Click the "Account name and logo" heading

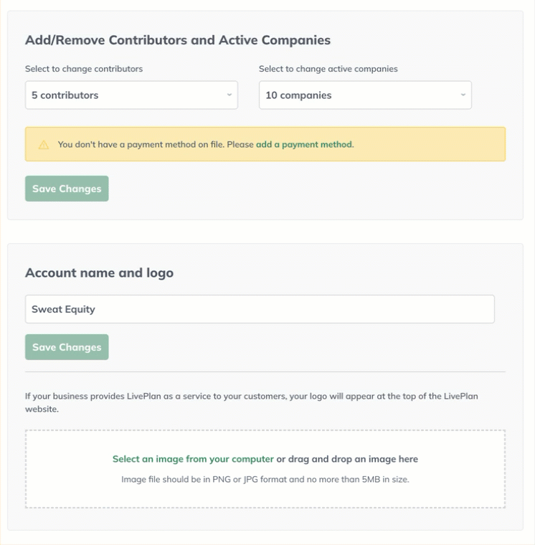pos(99,272)
